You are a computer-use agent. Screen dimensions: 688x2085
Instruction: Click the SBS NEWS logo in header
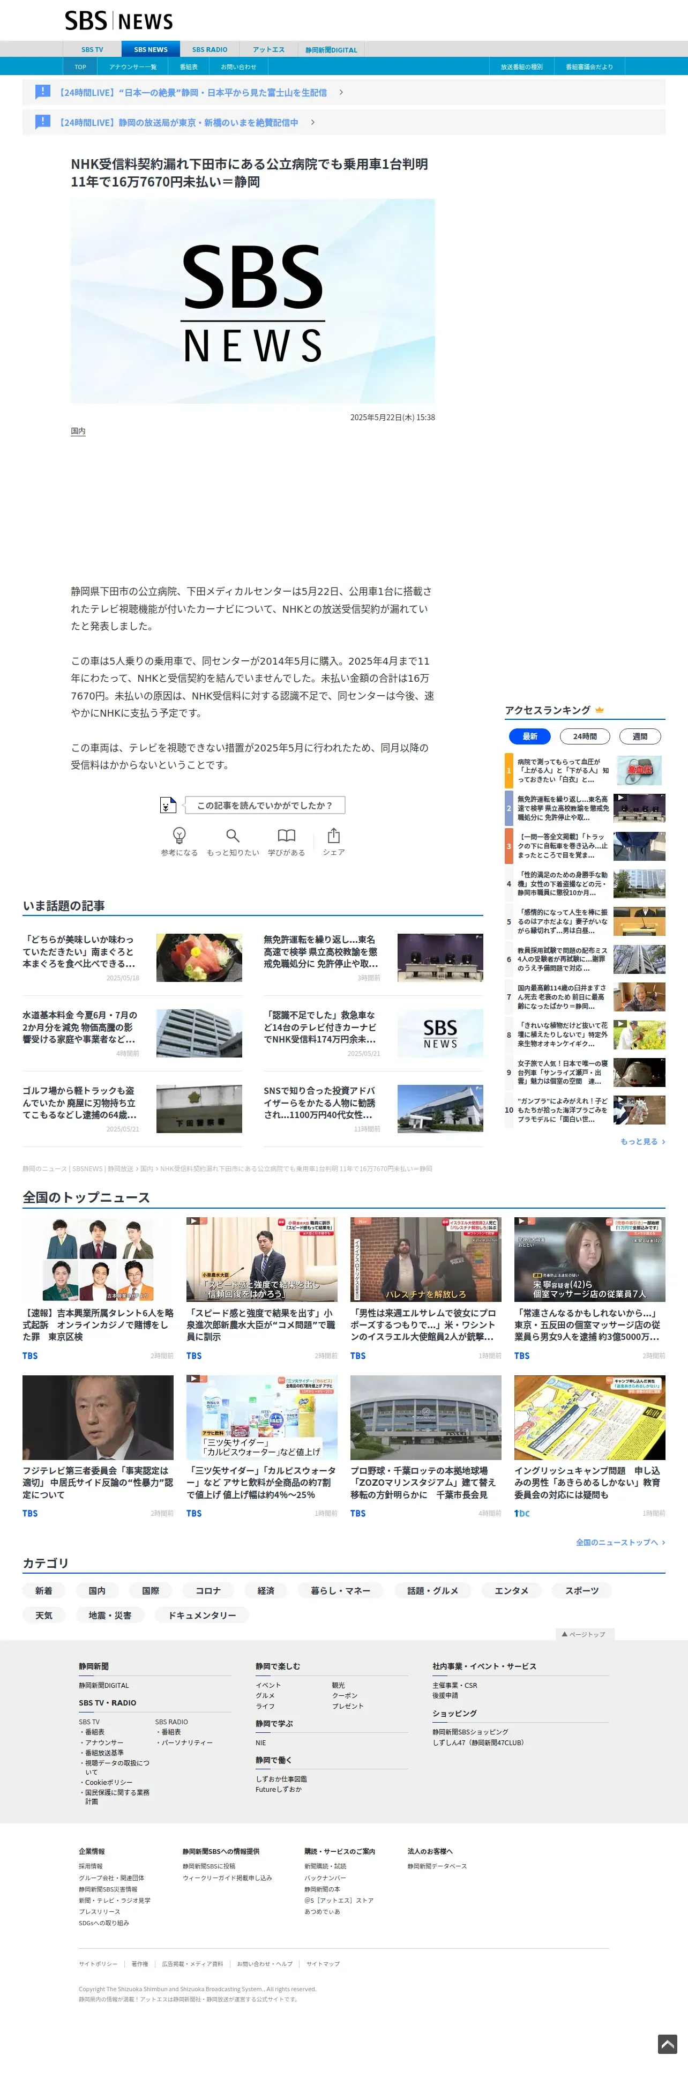[118, 20]
